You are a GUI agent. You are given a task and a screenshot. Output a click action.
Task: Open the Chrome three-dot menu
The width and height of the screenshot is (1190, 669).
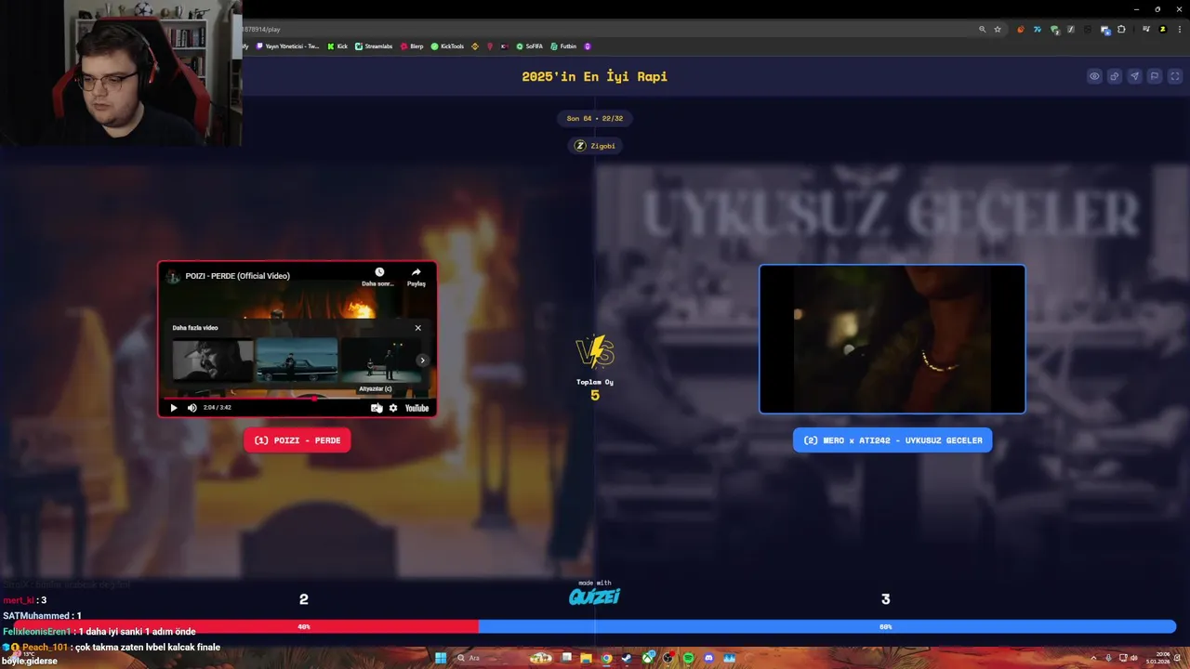pos(1178,30)
